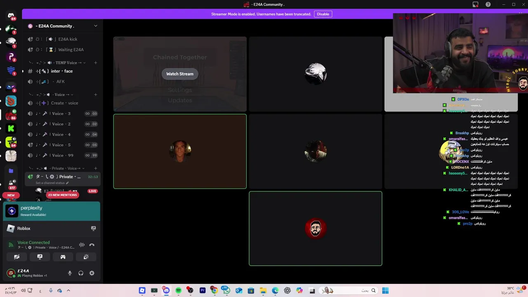Open the inter · face text channel

coord(63,71)
